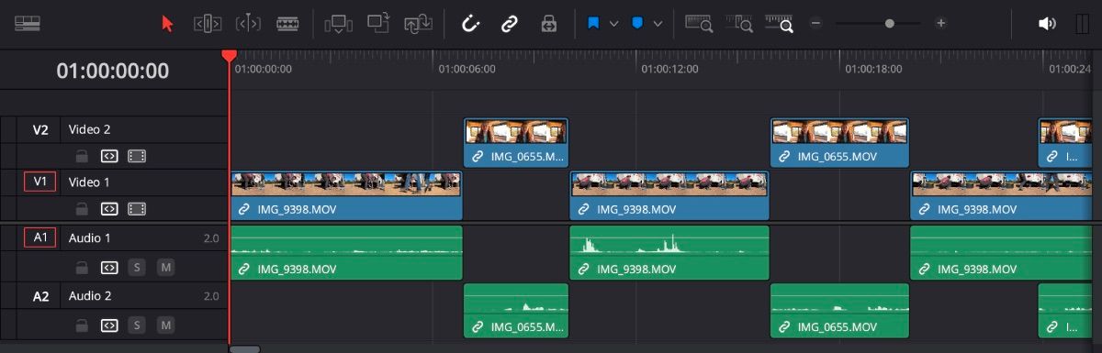
Task: Toggle Auto Track Selector on Audio 1
Action: pyautogui.click(x=108, y=268)
